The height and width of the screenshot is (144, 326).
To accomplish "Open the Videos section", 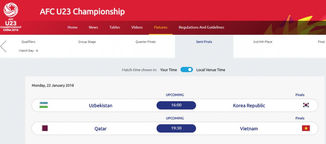I will point(137,27).
